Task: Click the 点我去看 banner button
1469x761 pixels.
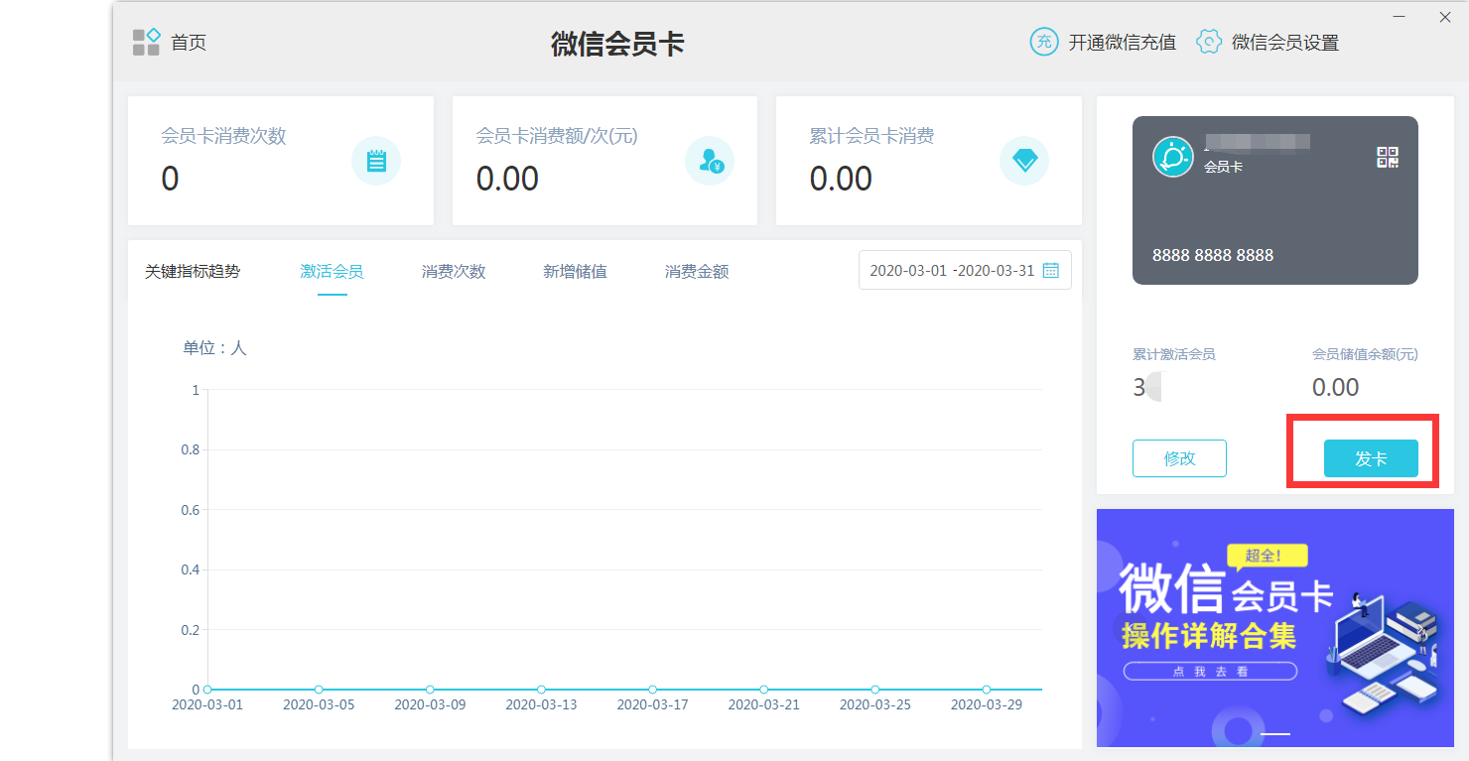Action: pyautogui.click(x=1210, y=671)
